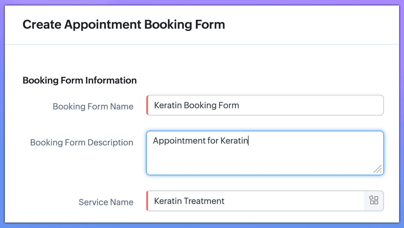Click the "Service Name" label
The width and height of the screenshot is (404, 228).
click(106, 202)
